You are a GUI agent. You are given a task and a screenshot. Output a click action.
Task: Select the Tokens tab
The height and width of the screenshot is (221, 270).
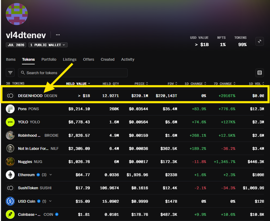point(29,60)
